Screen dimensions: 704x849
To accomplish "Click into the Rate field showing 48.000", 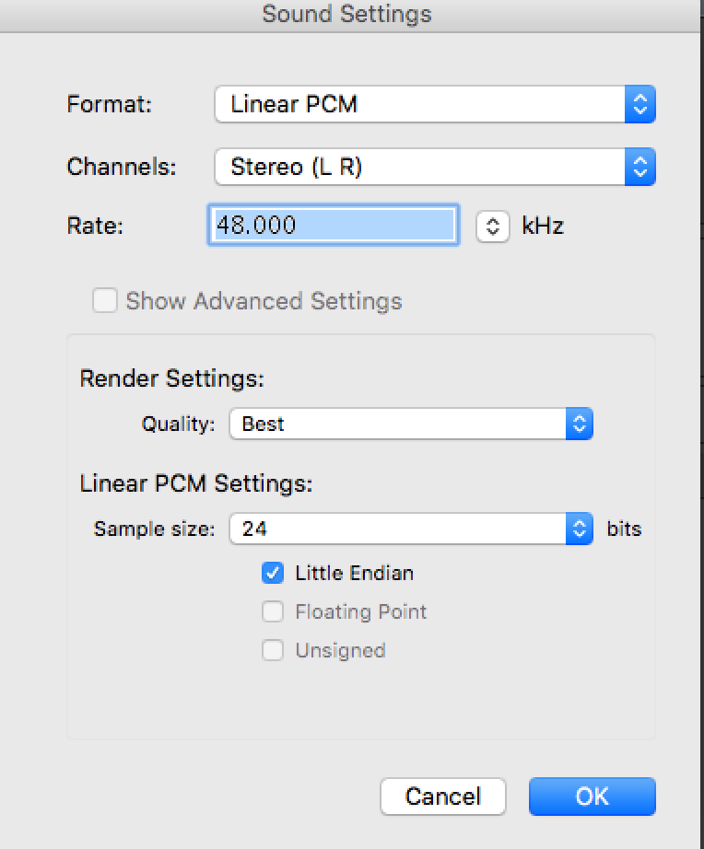I will click(333, 226).
